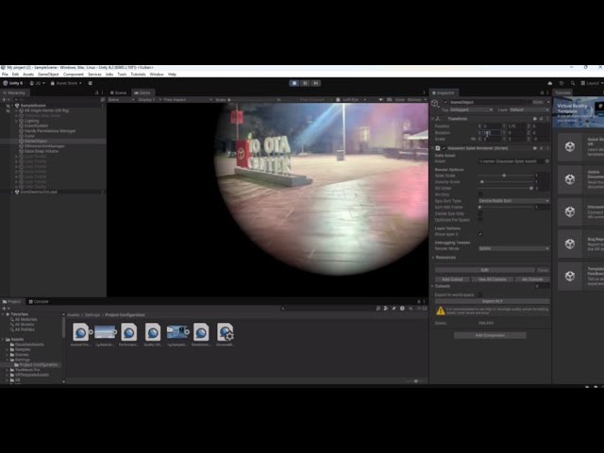604x453 pixels.
Task: Open the Tutorials menu
Action: [138, 75]
